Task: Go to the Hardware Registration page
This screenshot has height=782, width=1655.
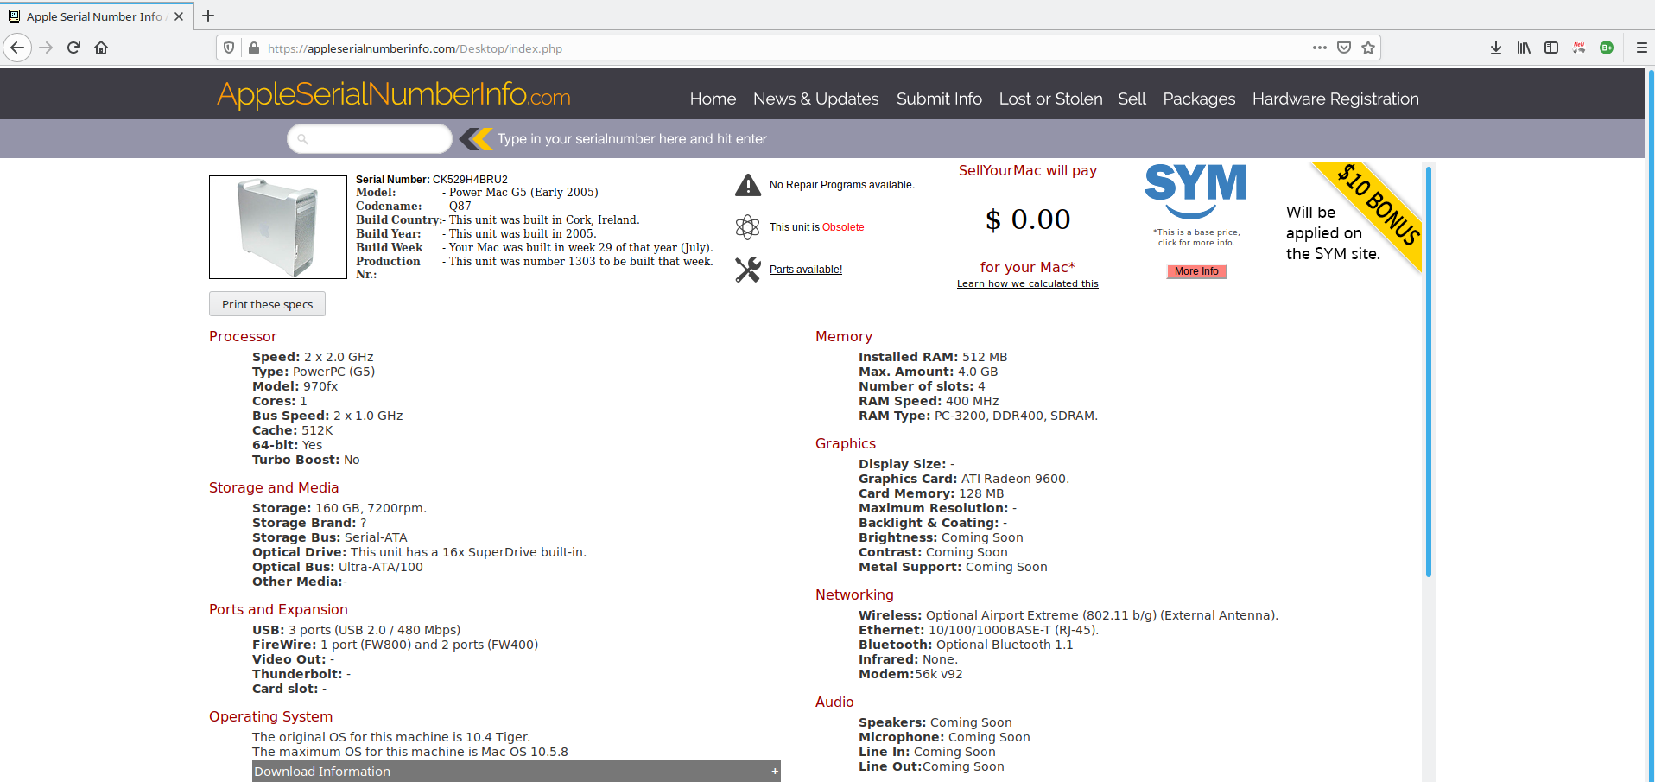Action: (x=1335, y=99)
